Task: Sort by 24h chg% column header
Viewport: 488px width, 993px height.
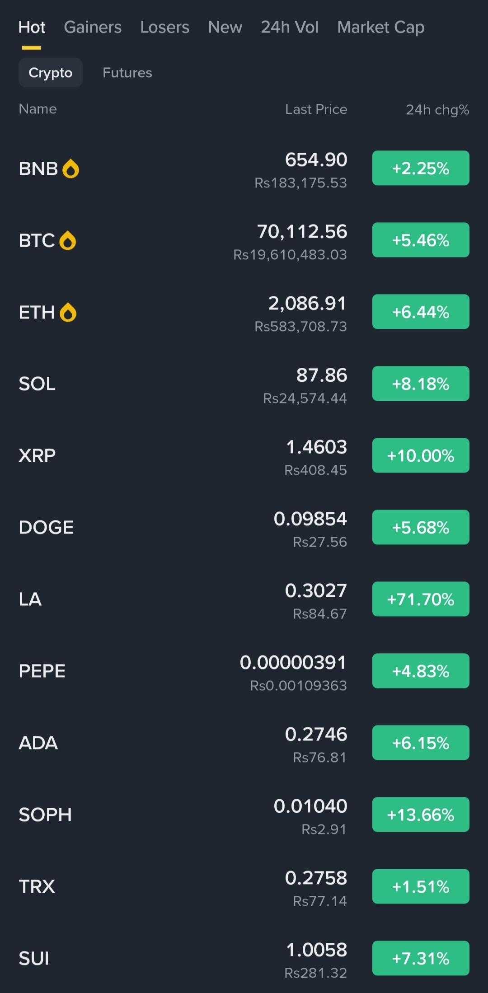Action: click(437, 110)
